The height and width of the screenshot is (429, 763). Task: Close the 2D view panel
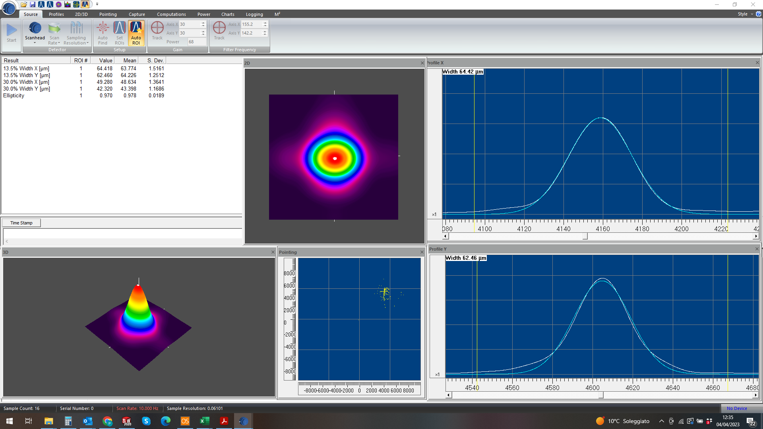[422, 63]
